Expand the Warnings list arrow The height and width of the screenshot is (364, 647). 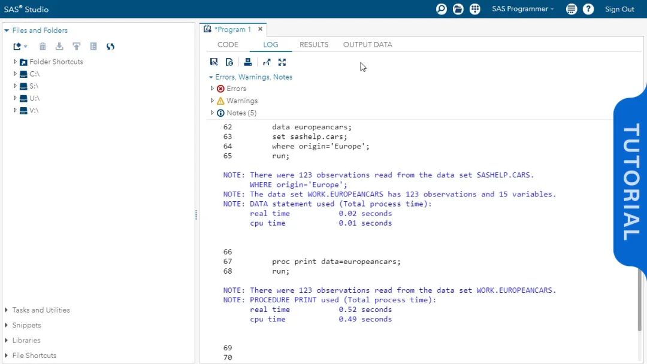coord(213,101)
